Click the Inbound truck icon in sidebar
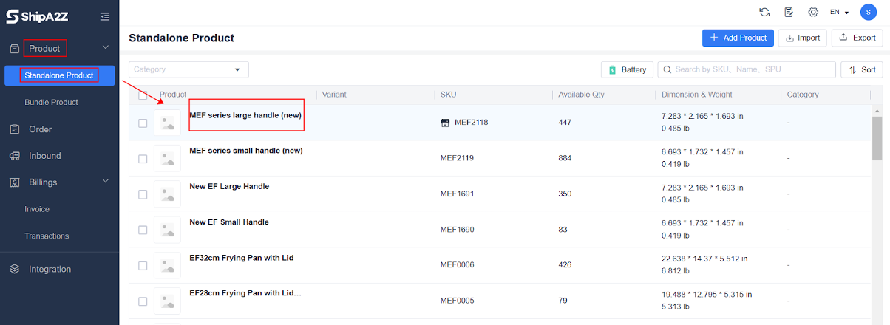 click(15, 156)
